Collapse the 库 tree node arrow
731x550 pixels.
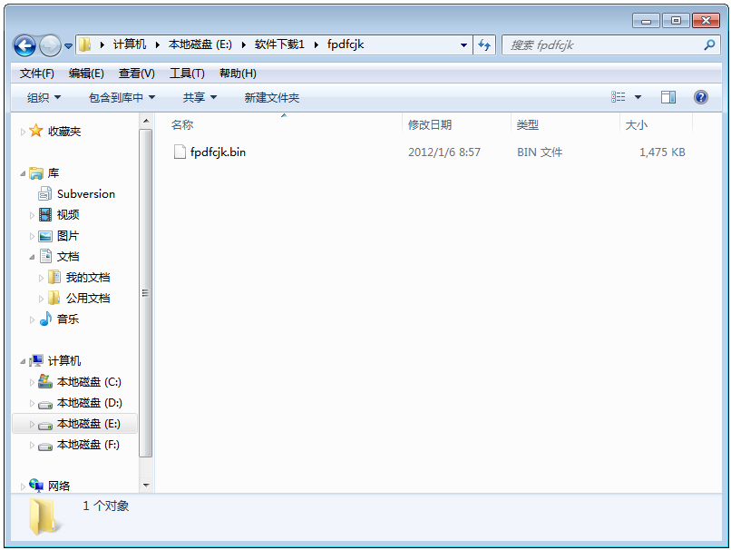(x=23, y=173)
